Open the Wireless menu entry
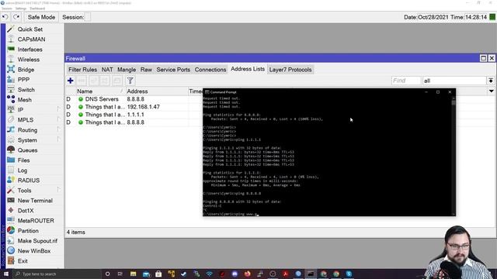Viewport: 497px width, 279px height. point(29,60)
